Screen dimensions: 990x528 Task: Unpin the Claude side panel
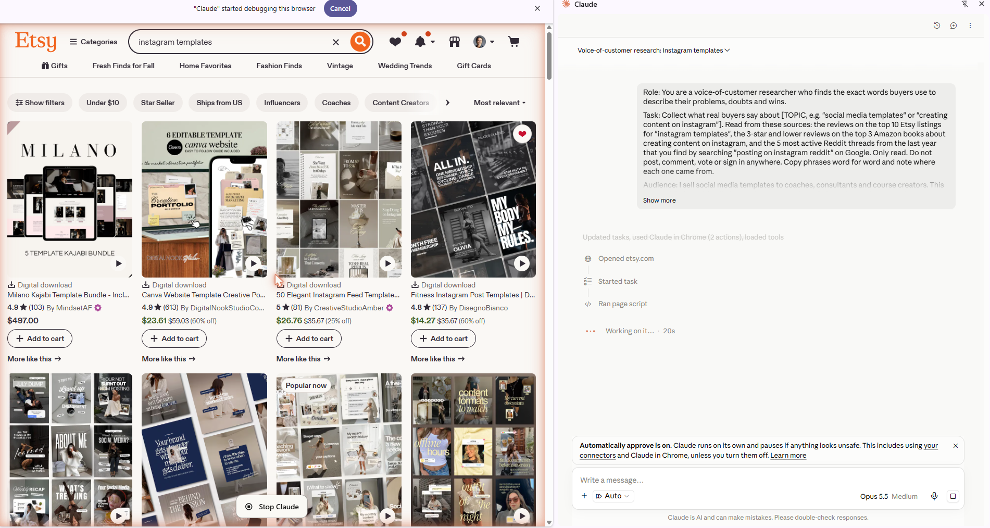click(964, 4)
